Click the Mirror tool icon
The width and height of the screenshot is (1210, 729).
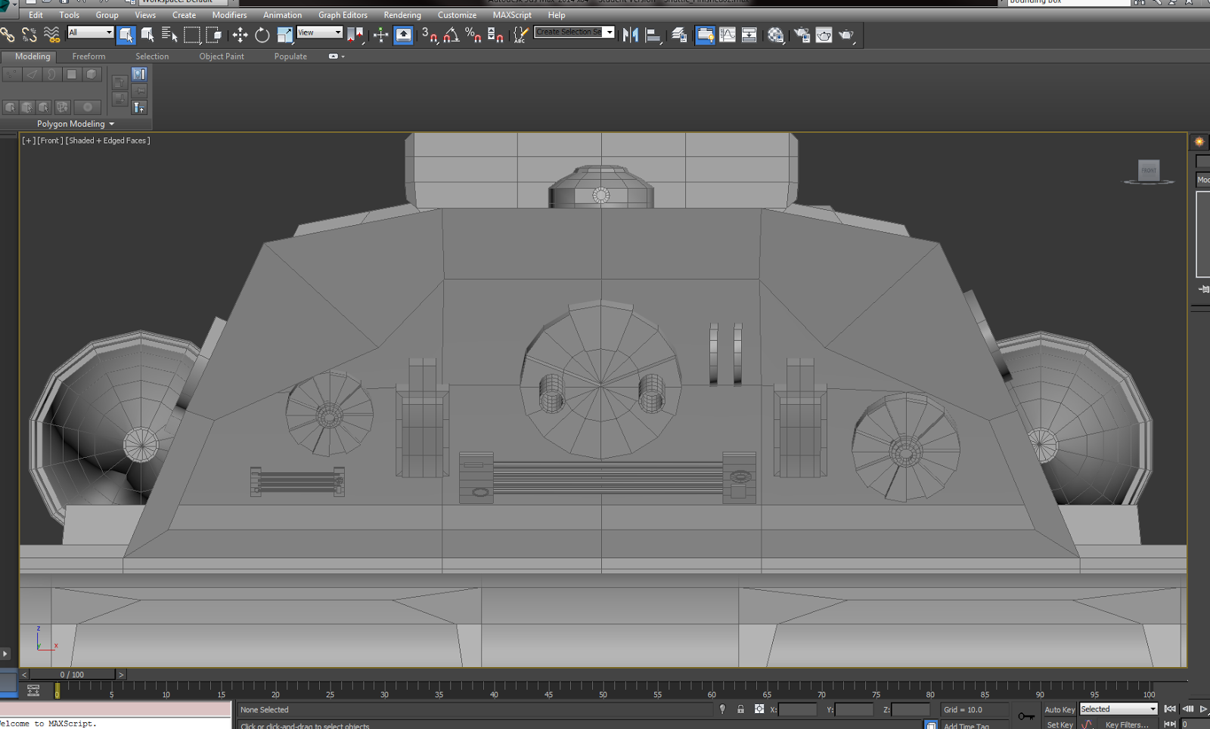(630, 35)
